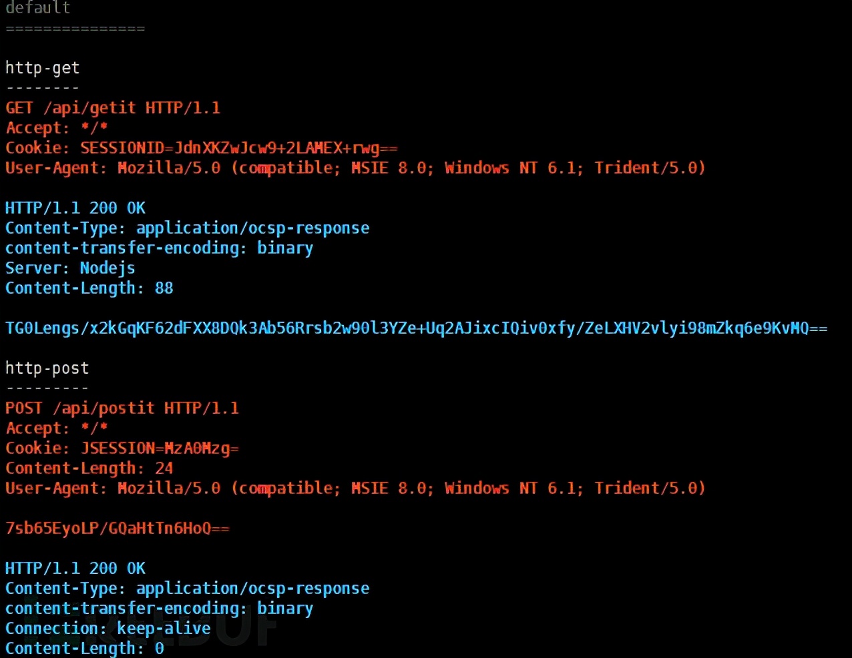Click the Accept header in http-get section
This screenshot has height=658, width=852.
pos(57,128)
